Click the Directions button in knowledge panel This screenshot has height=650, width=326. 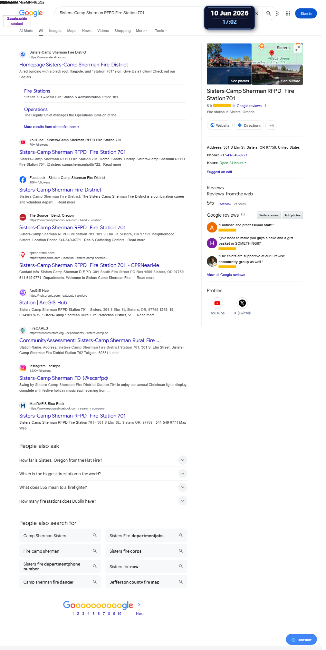[249, 125]
